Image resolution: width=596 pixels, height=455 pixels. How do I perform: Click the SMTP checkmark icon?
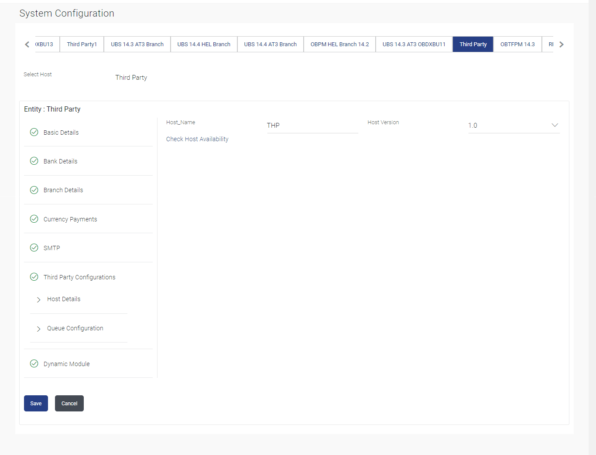[x=34, y=248]
